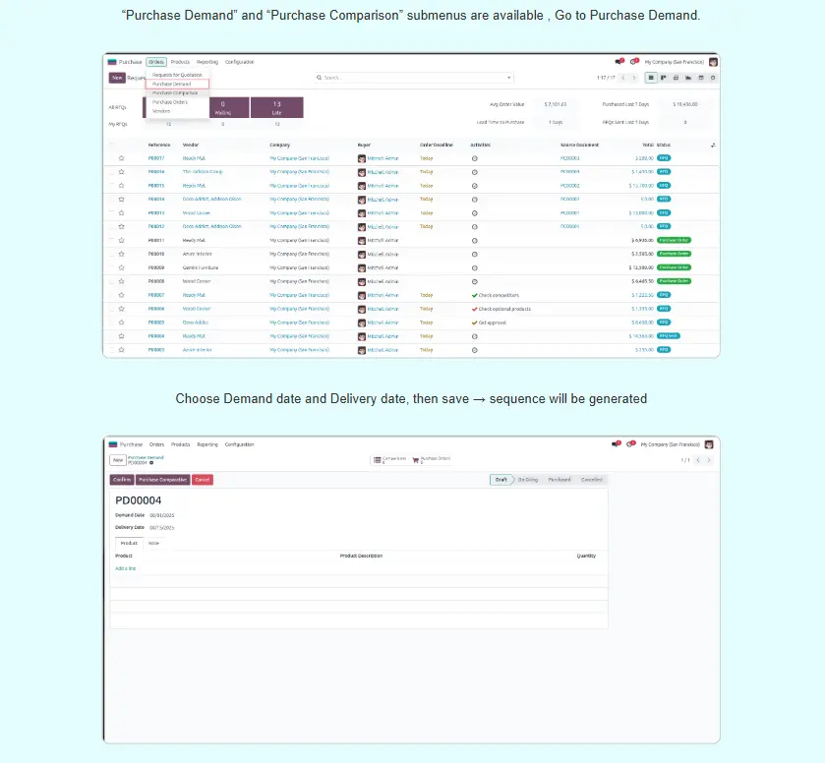The height and width of the screenshot is (763, 825).
Task: Click list view icon in top screenshot
Action: [x=651, y=77]
